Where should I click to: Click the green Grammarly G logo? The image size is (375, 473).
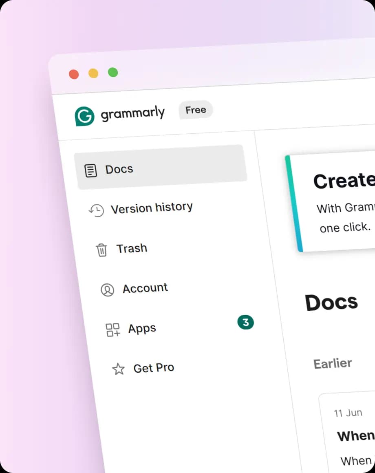pyautogui.click(x=84, y=117)
